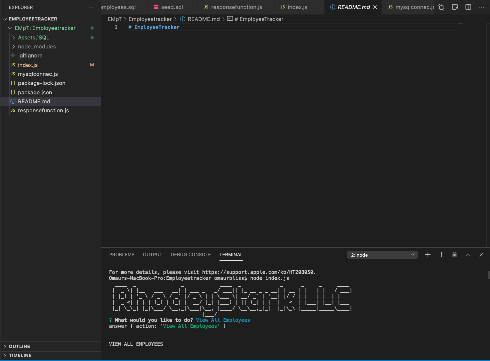
Task: Open the DEBUG CONSOLE panel tab
Action: (191, 254)
